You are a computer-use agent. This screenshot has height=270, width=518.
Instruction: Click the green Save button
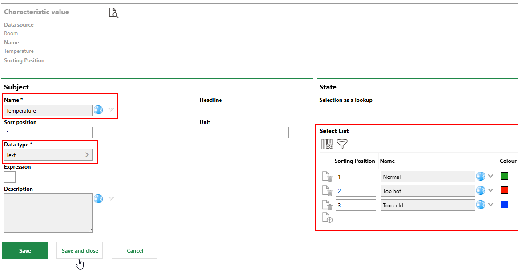[x=25, y=250]
